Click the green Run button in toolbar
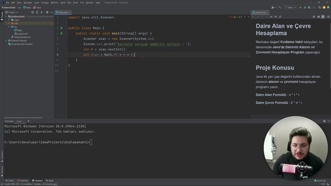 pyautogui.click(x=300, y=7)
